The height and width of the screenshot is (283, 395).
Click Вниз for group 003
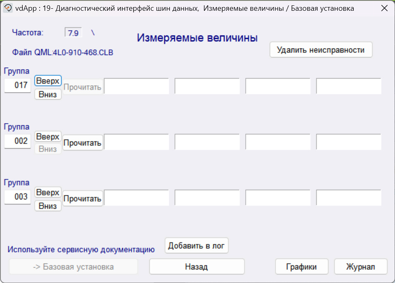(48, 206)
